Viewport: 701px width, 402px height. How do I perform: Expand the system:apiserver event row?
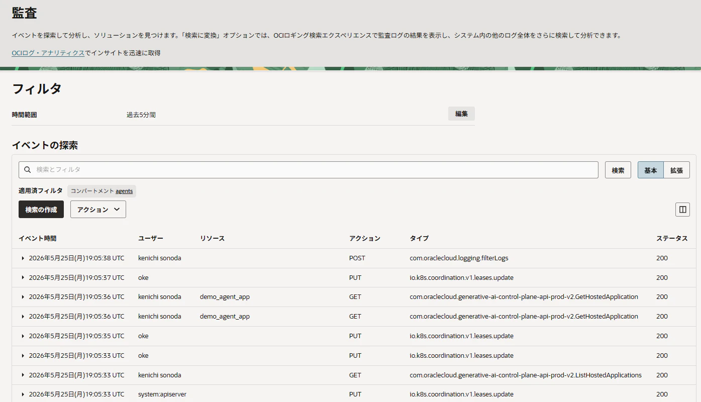23,394
